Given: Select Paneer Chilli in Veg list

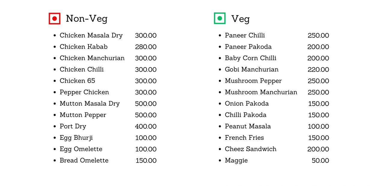Looking at the screenshot, I should [x=244, y=35].
